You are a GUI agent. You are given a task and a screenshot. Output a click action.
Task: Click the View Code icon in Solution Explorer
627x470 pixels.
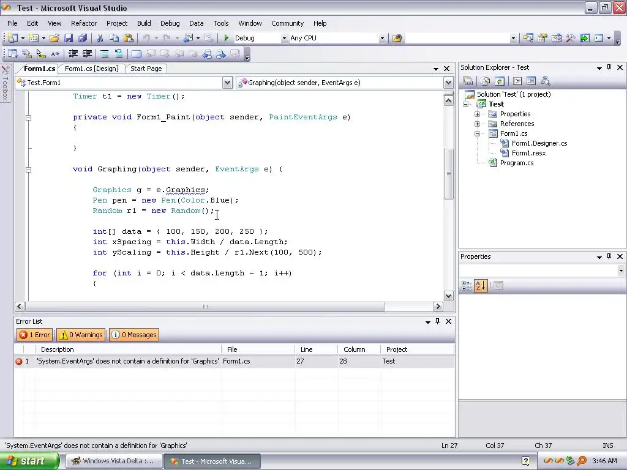[517, 81]
